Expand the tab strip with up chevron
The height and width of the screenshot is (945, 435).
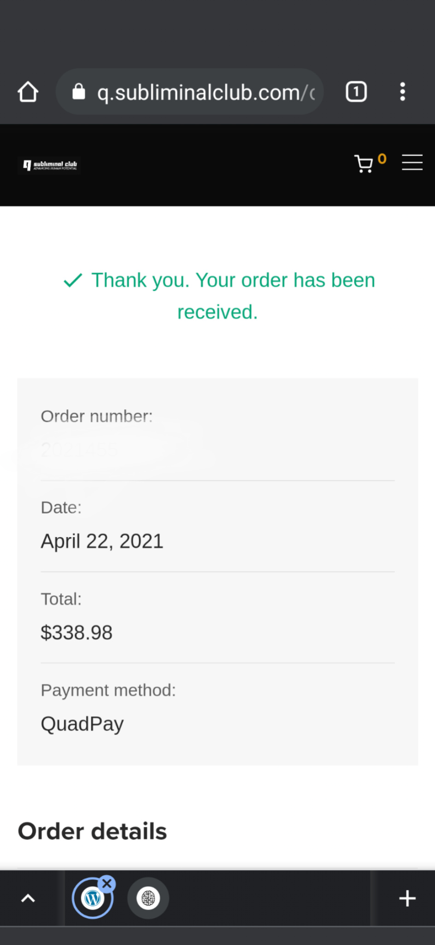(x=28, y=898)
